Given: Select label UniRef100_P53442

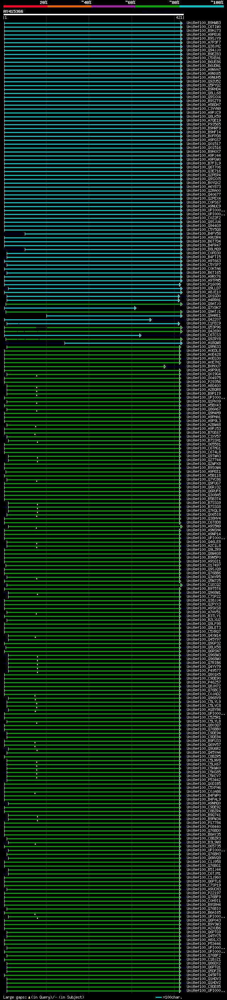Looking at the screenshot, I should pyautogui.click(x=204, y=780).
